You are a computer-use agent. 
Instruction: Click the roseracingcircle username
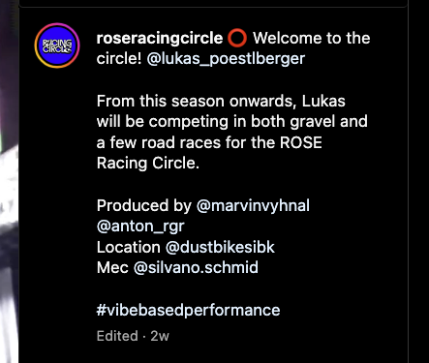click(160, 38)
